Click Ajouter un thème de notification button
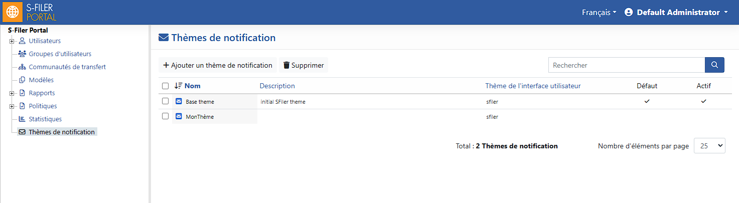The image size is (739, 203). (218, 65)
